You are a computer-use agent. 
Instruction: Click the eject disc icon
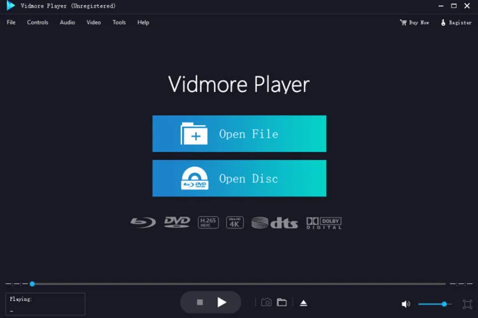[x=303, y=303]
